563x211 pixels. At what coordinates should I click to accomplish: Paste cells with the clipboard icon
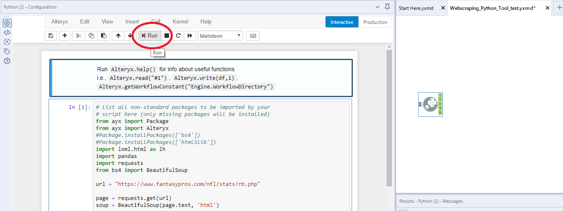[x=104, y=36]
